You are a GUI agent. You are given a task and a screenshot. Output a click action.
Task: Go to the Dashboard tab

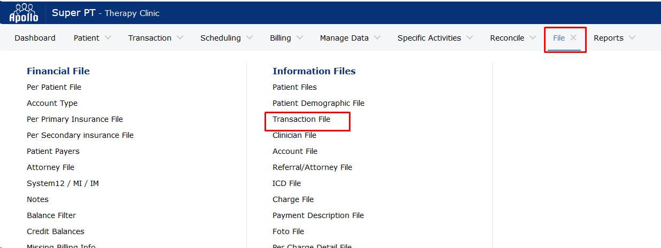pos(35,38)
